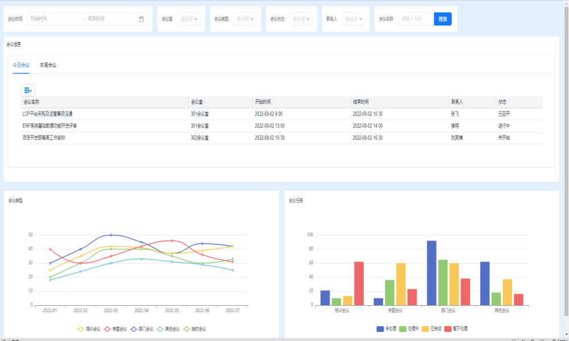Click the 已召开 status cell

coord(504,114)
